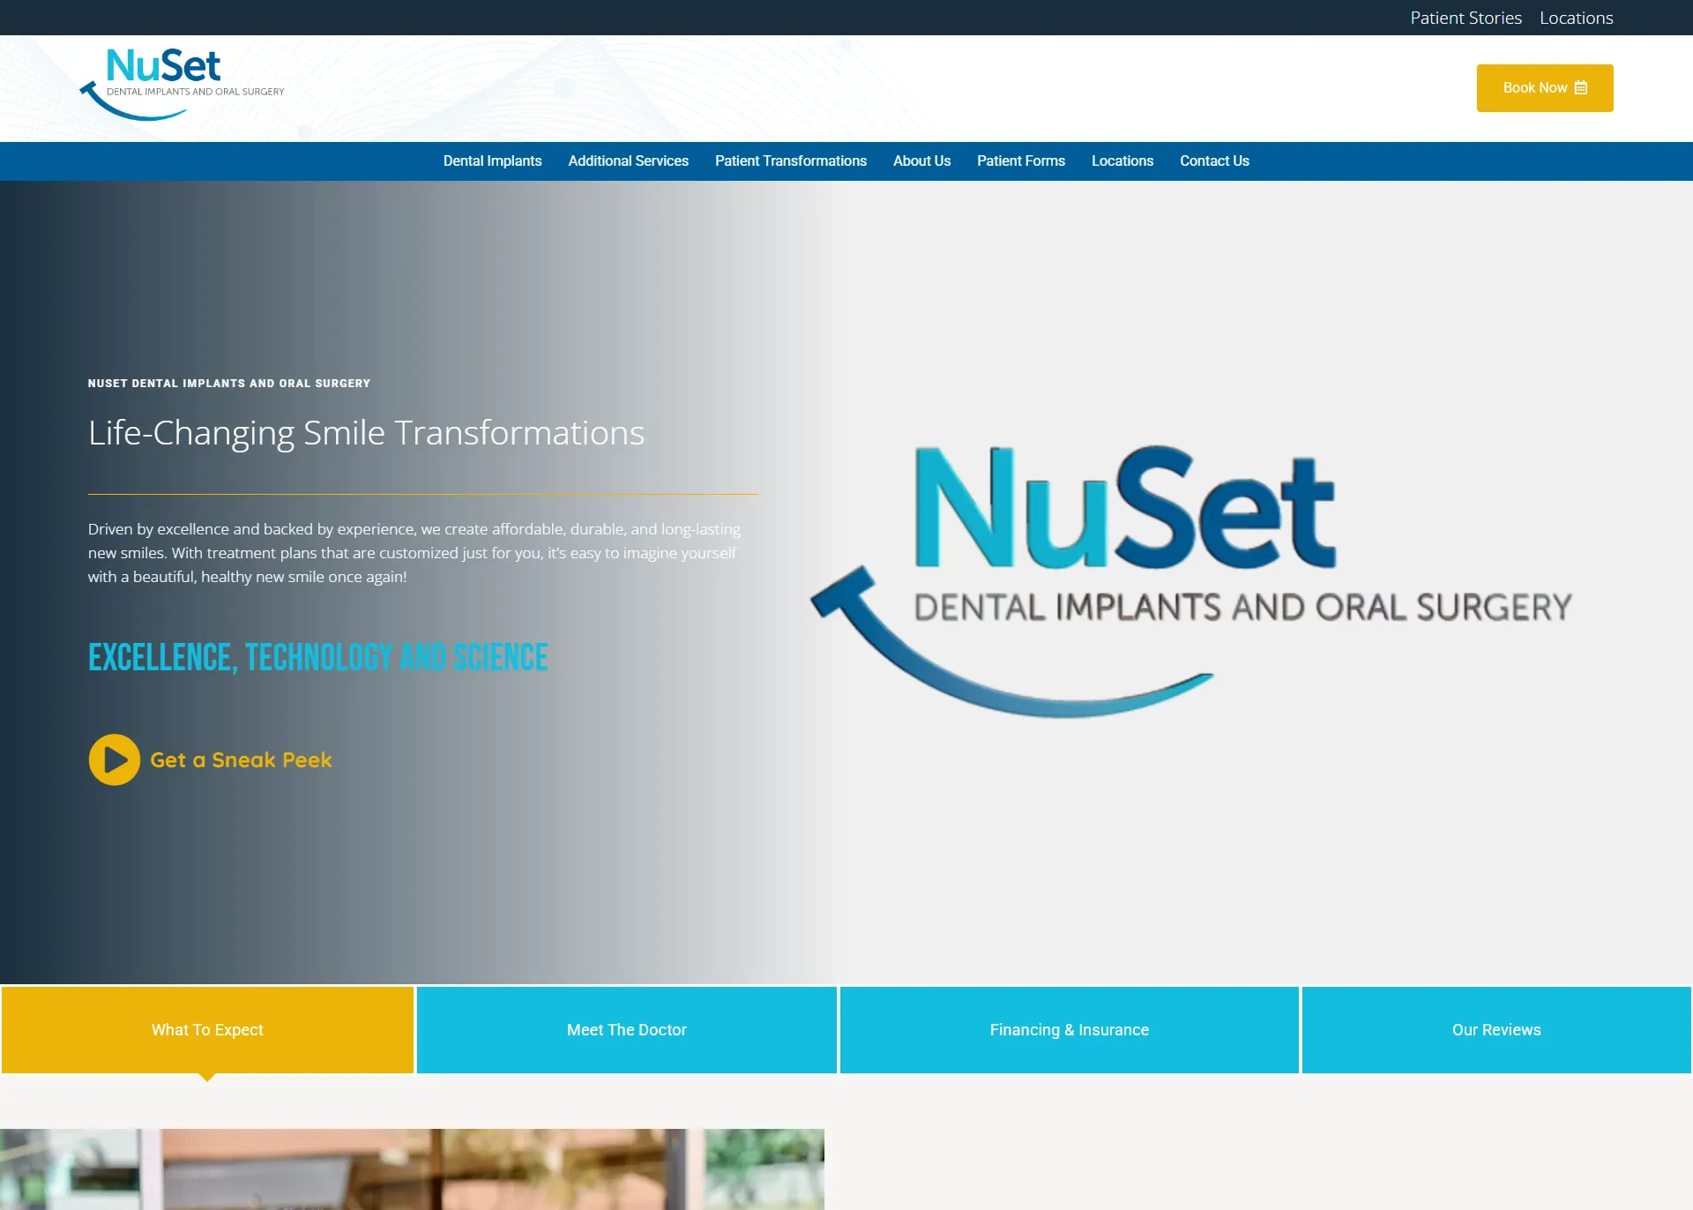Open the Patient Forms page
The width and height of the screenshot is (1693, 1210).
pos(1020,161)
